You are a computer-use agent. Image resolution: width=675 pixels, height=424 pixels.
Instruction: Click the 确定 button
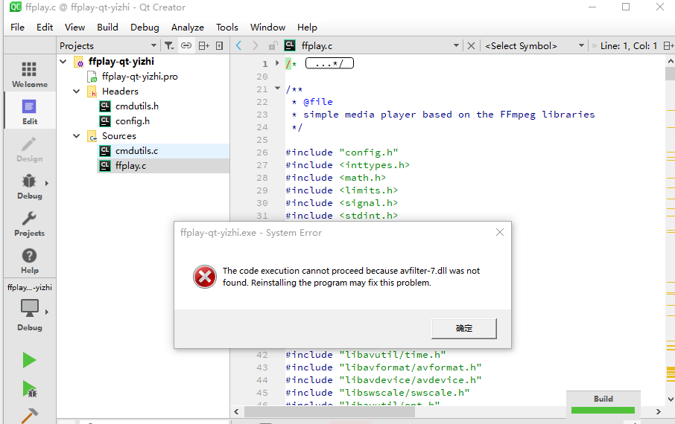tap(464, 329)
